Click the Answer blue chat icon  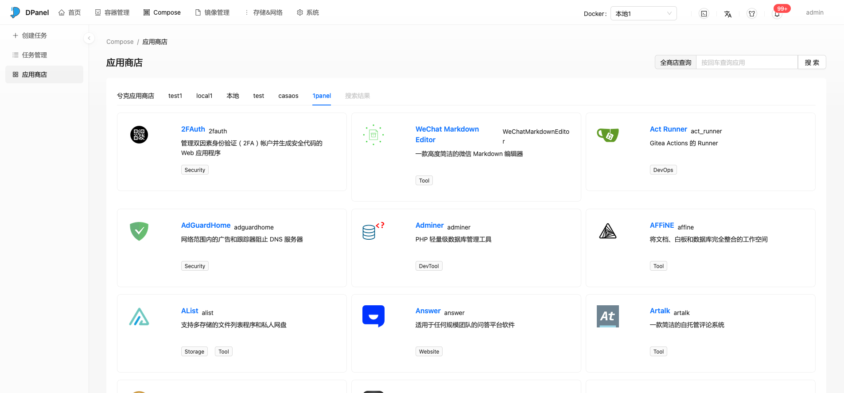(373, 316)
